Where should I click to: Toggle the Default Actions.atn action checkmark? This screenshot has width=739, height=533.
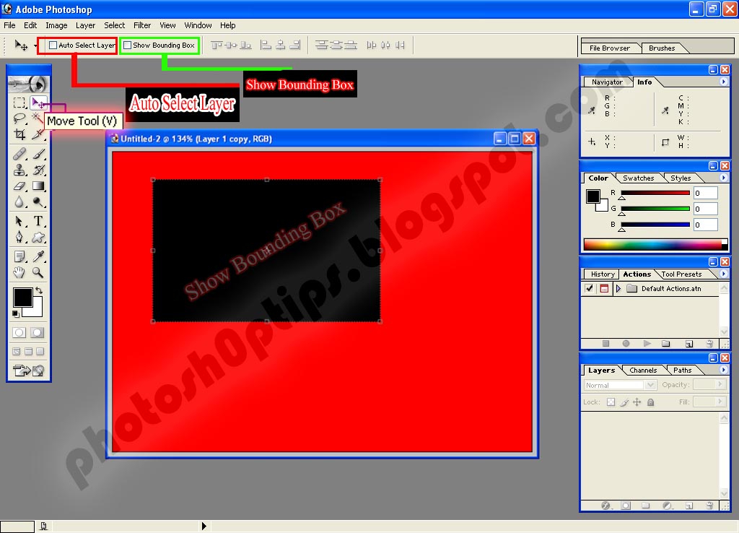(590, 288)
